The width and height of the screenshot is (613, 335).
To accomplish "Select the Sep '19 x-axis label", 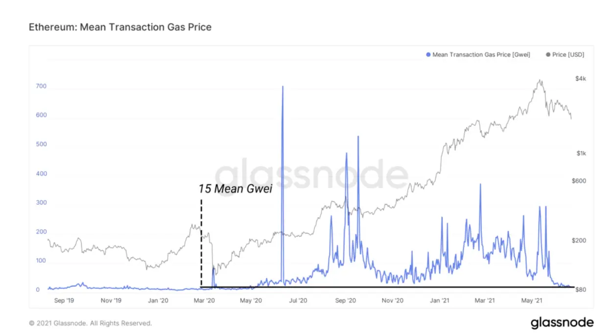I will pos(64,300).
